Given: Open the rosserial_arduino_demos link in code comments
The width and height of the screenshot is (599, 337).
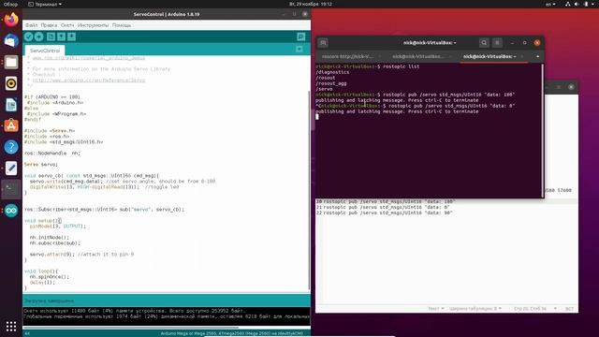Looking at the screenshot, I should coord(89,58).
